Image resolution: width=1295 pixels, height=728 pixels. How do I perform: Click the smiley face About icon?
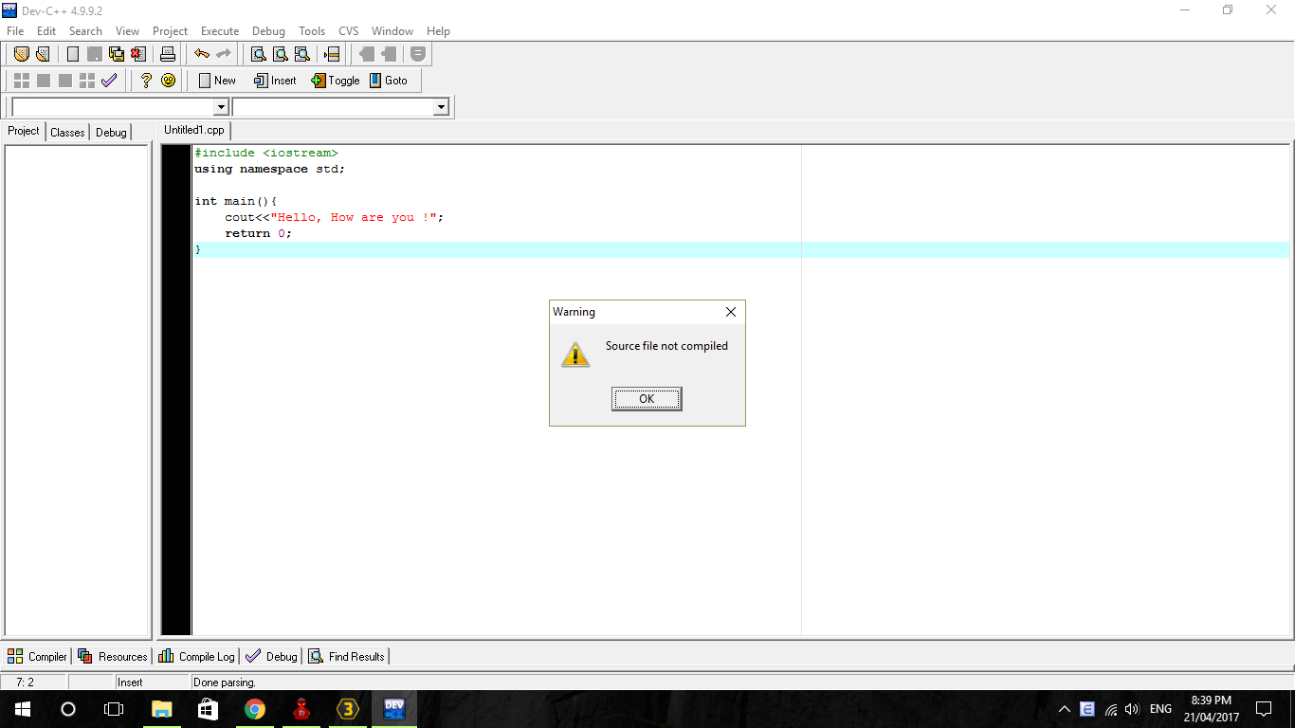169,81
